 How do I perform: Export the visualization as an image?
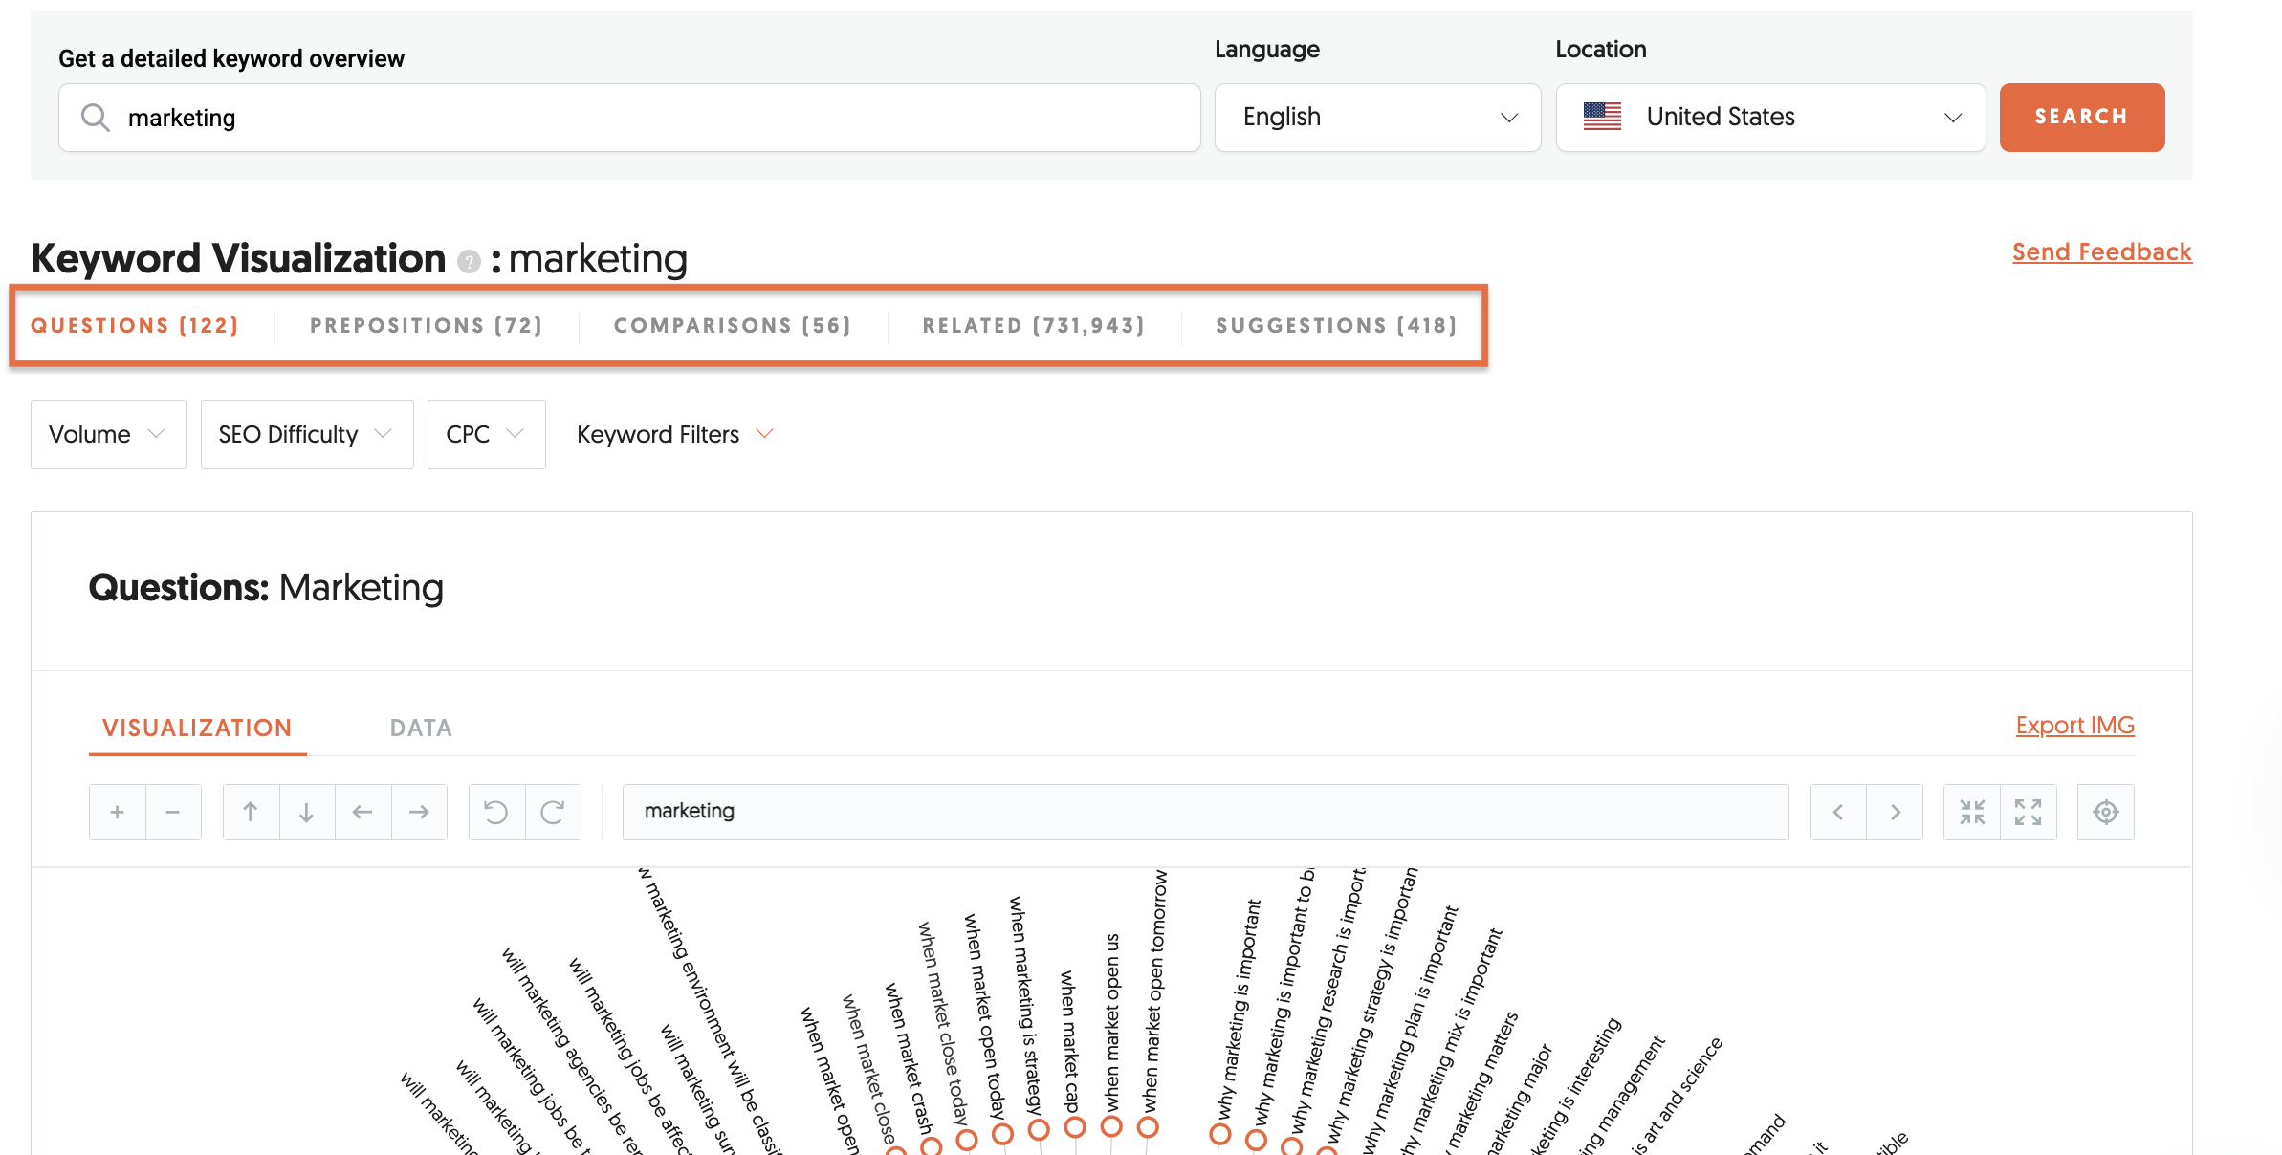[x=2074, y=725]
